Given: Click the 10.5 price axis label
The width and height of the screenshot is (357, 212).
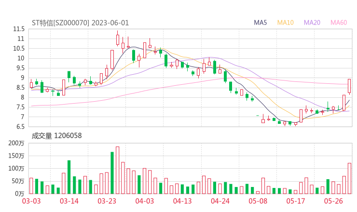Looking at the screenshot, I should pyautogui.click(x=19, y=49).
